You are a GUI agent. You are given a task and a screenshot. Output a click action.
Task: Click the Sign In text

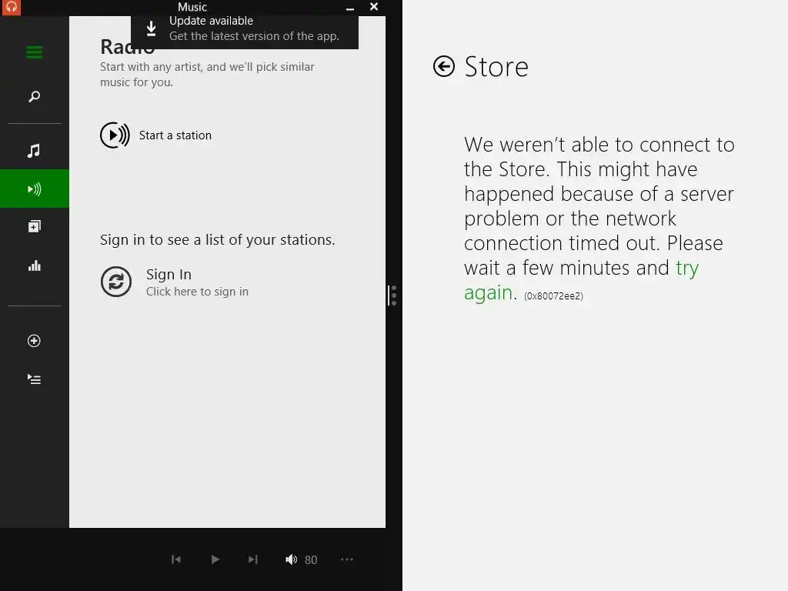169,275
